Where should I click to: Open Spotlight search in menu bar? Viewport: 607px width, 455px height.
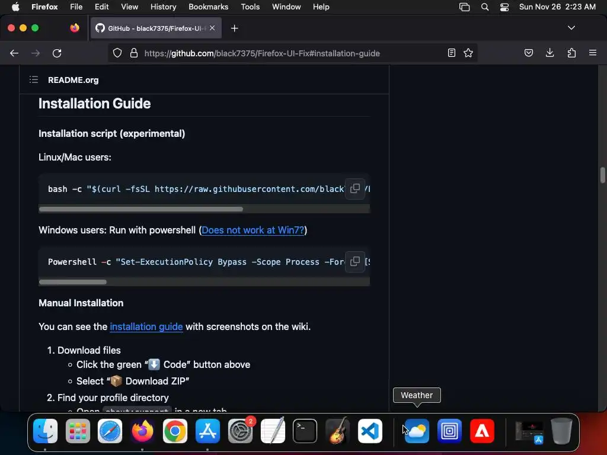tap(485, 7)
